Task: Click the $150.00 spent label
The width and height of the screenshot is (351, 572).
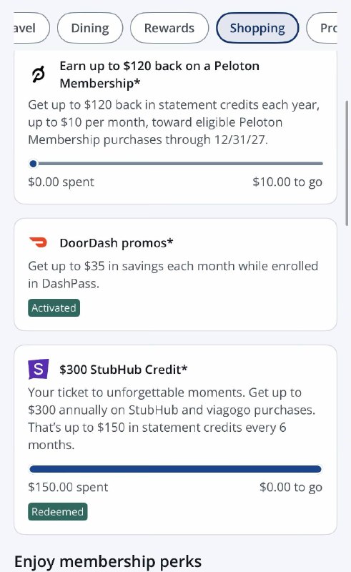Action: [x=68, y=487]
